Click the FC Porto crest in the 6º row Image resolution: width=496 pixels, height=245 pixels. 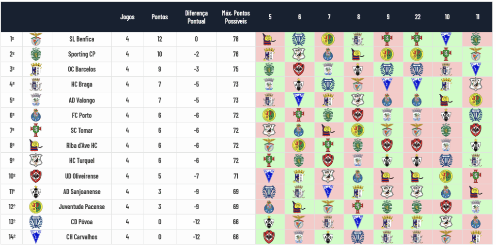(36, 115)
